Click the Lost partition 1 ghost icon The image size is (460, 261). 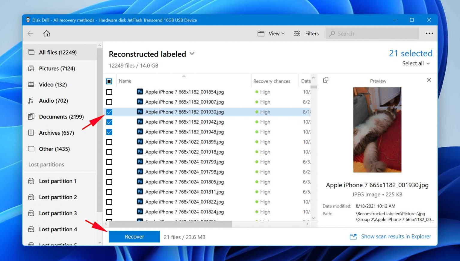pyautogui.click(x=31, y=181)
